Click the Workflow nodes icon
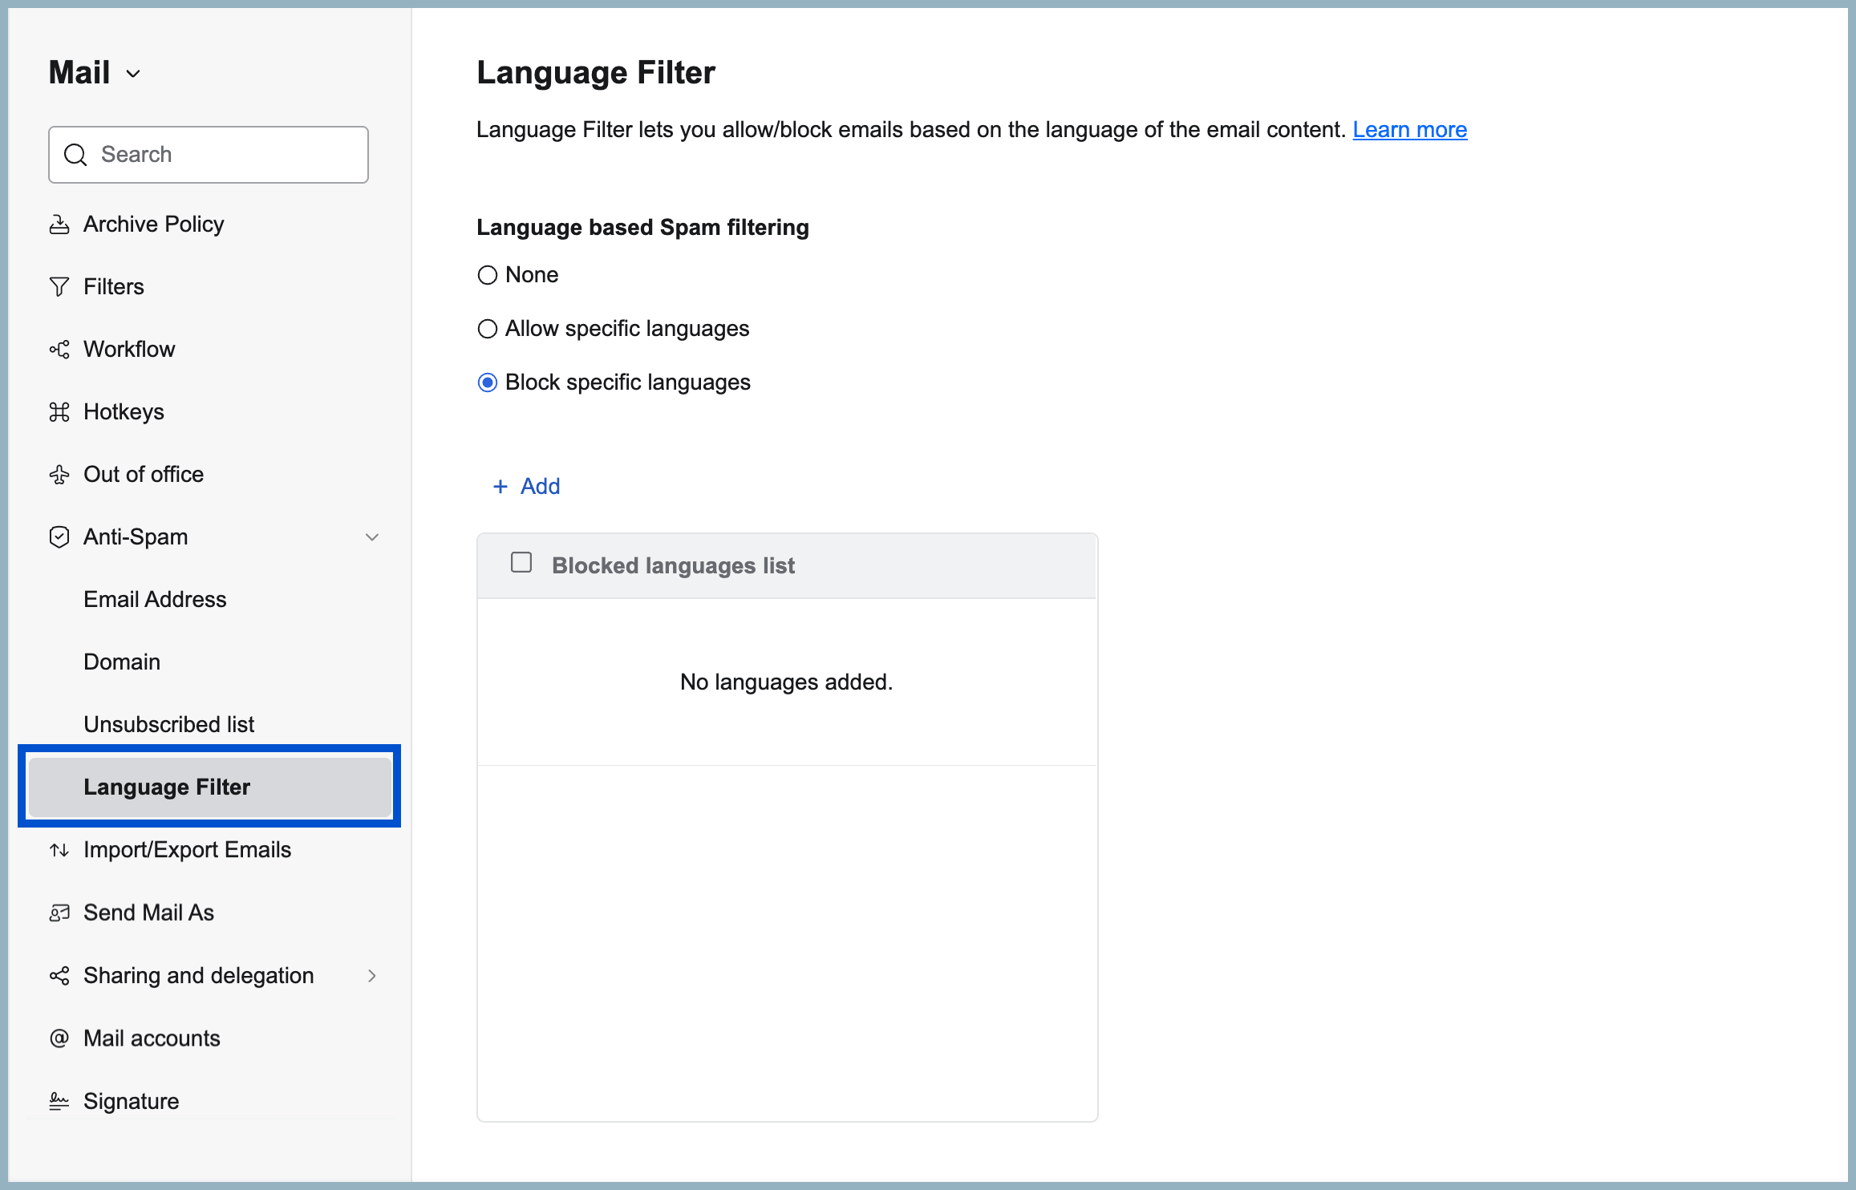1856x1190 pixels. 59,350
